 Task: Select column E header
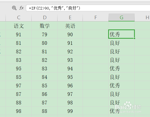(70, 18)
